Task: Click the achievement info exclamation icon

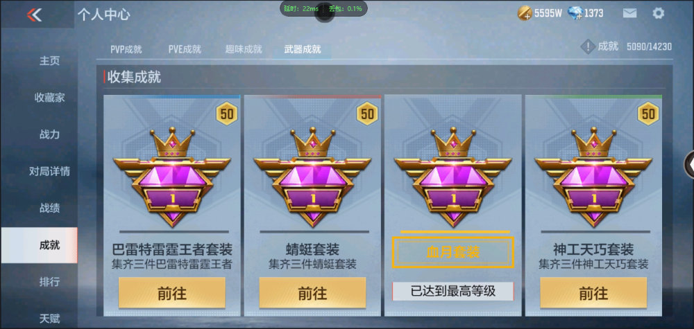Action: click(587, 46)
